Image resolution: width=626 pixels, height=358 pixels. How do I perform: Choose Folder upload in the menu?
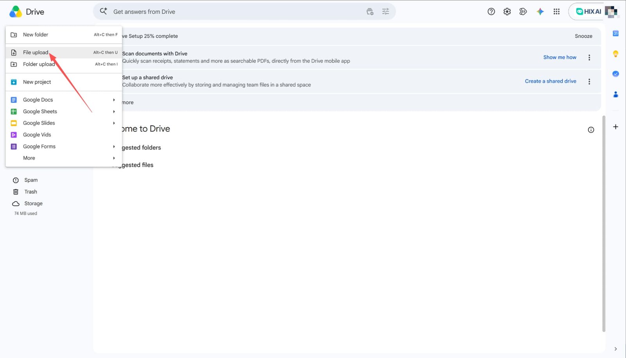point(64,64)
